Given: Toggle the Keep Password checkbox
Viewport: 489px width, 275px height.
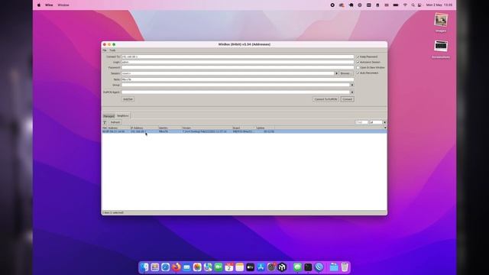Looking at the screenshot, I should 358,57.
